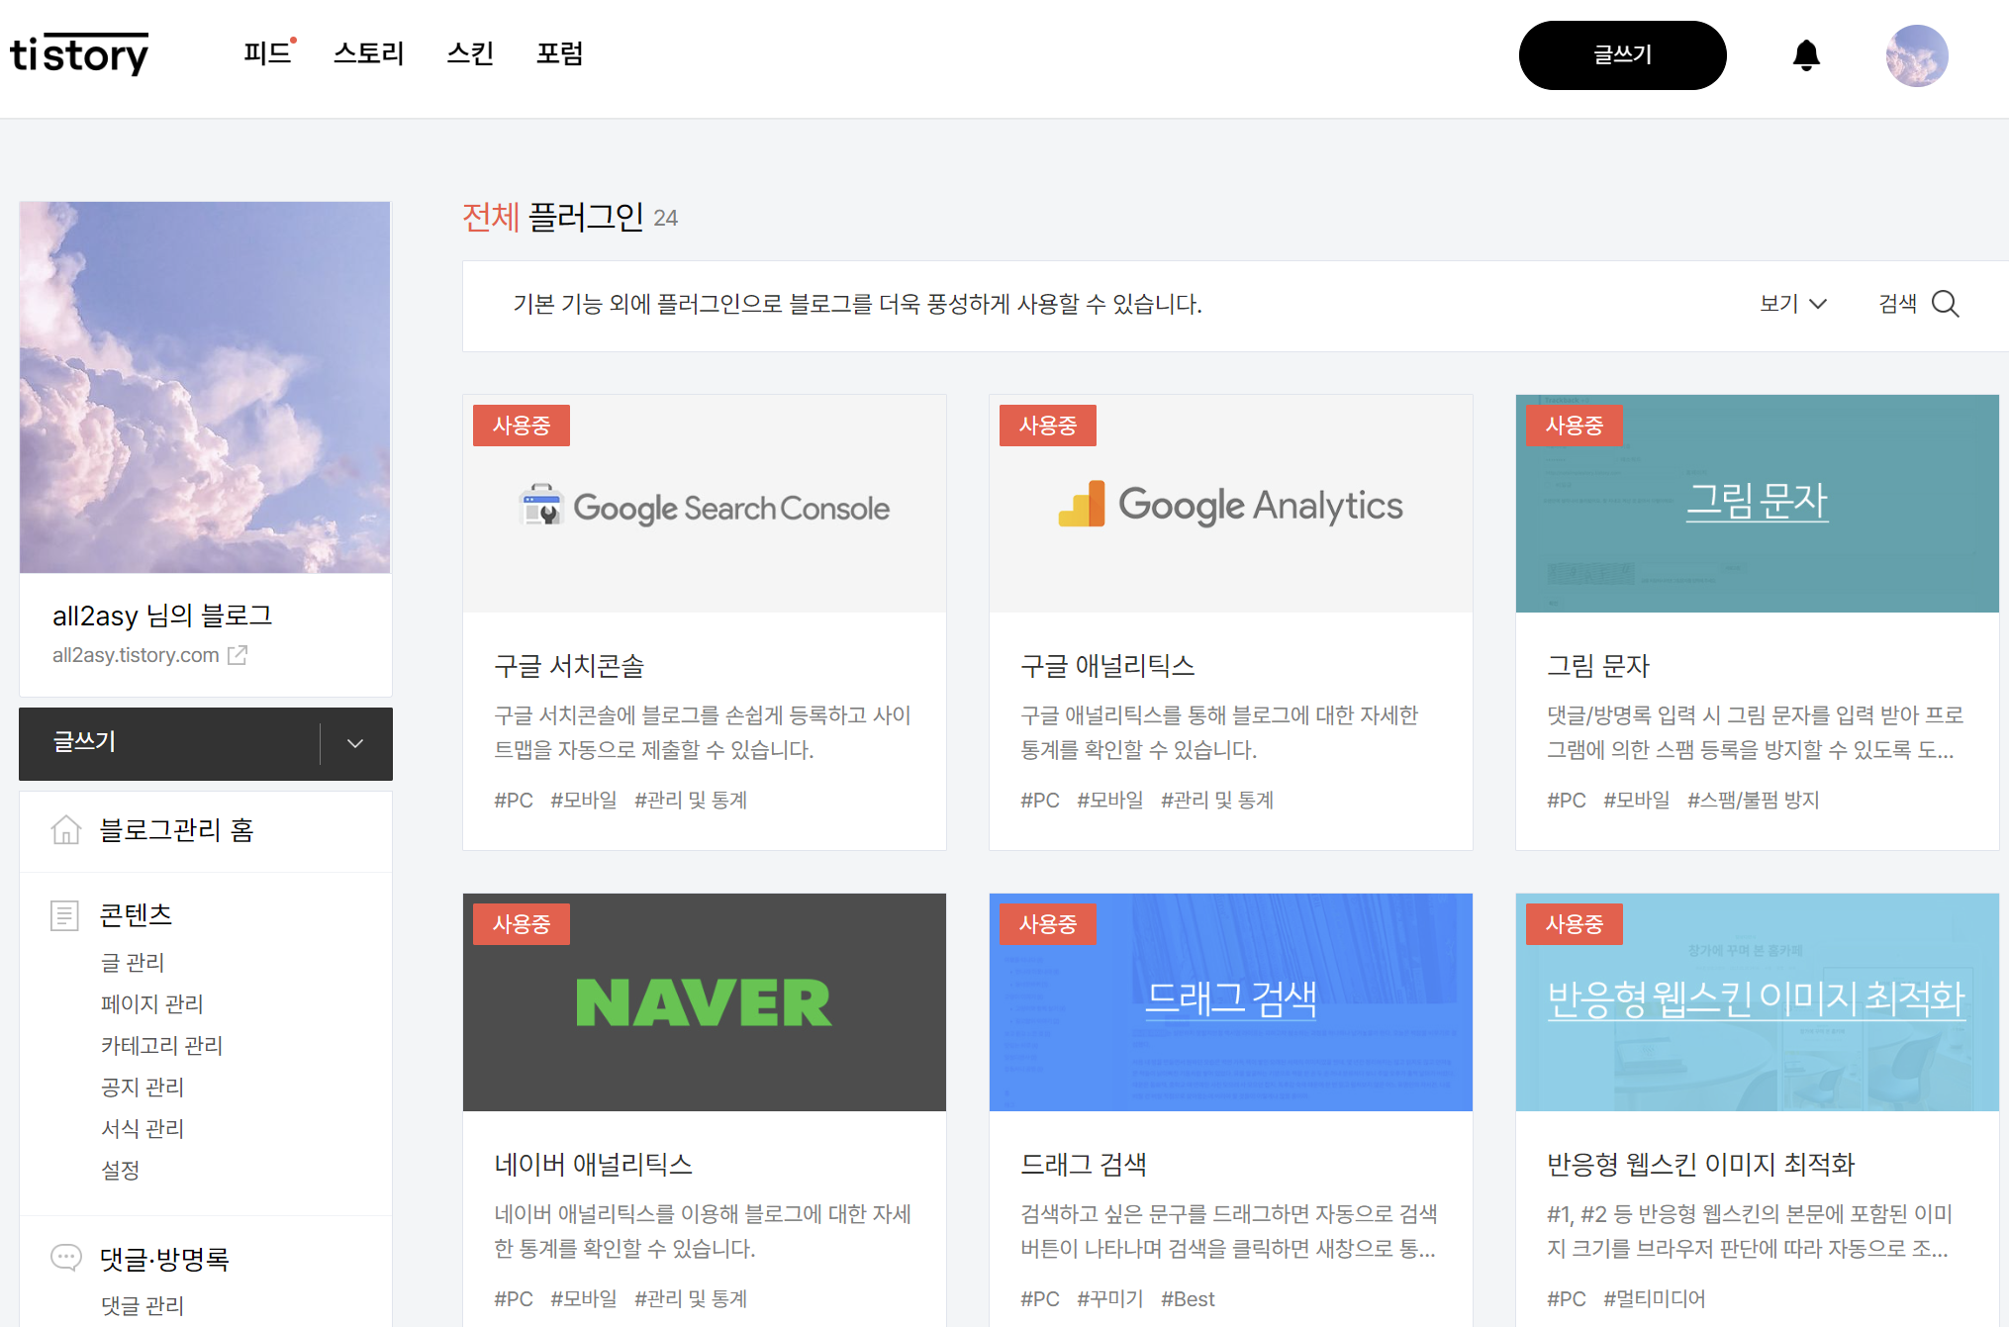The width and height of the screenshot is (2009, 1327).
Task: Click the sidebar 글쓰기 button
Action: pos(169,743)
